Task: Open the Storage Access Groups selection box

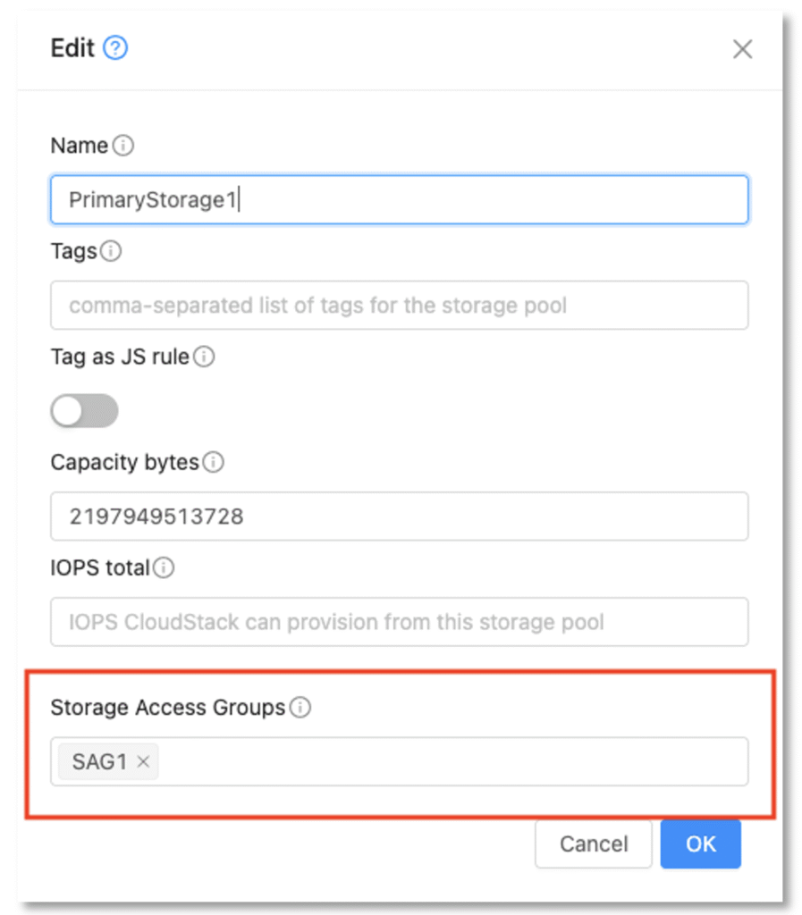Action: point(447,762)
